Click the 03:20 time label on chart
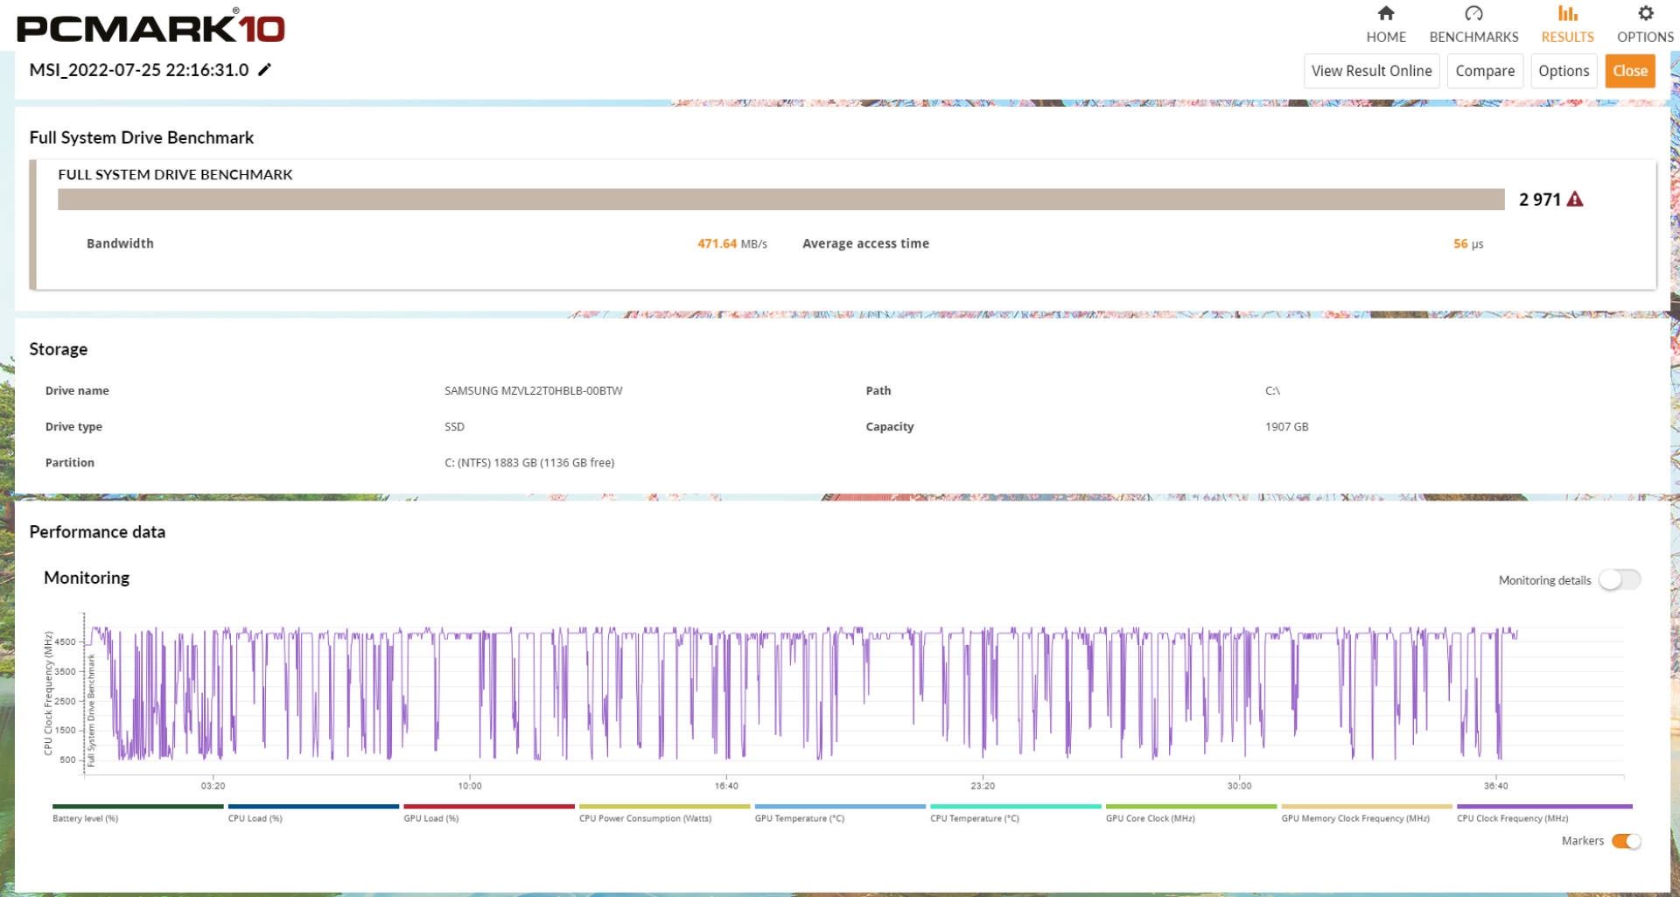Viewport: 1680px width, 897px height. point(213,786)
